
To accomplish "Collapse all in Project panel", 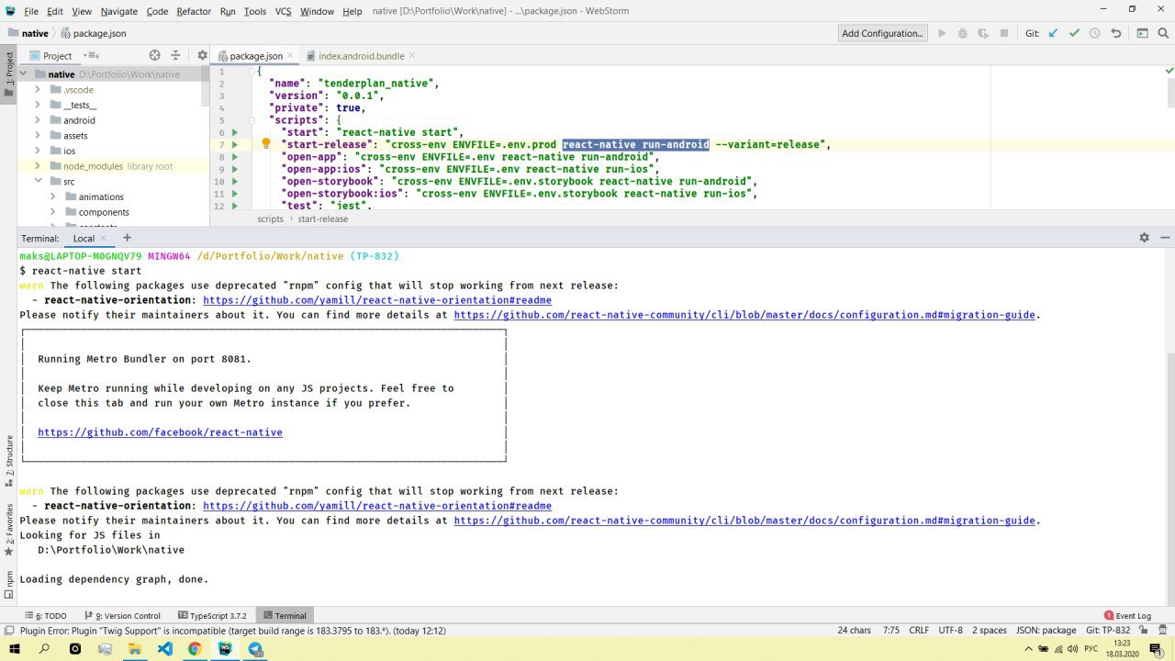I will [x=176, y=55].
